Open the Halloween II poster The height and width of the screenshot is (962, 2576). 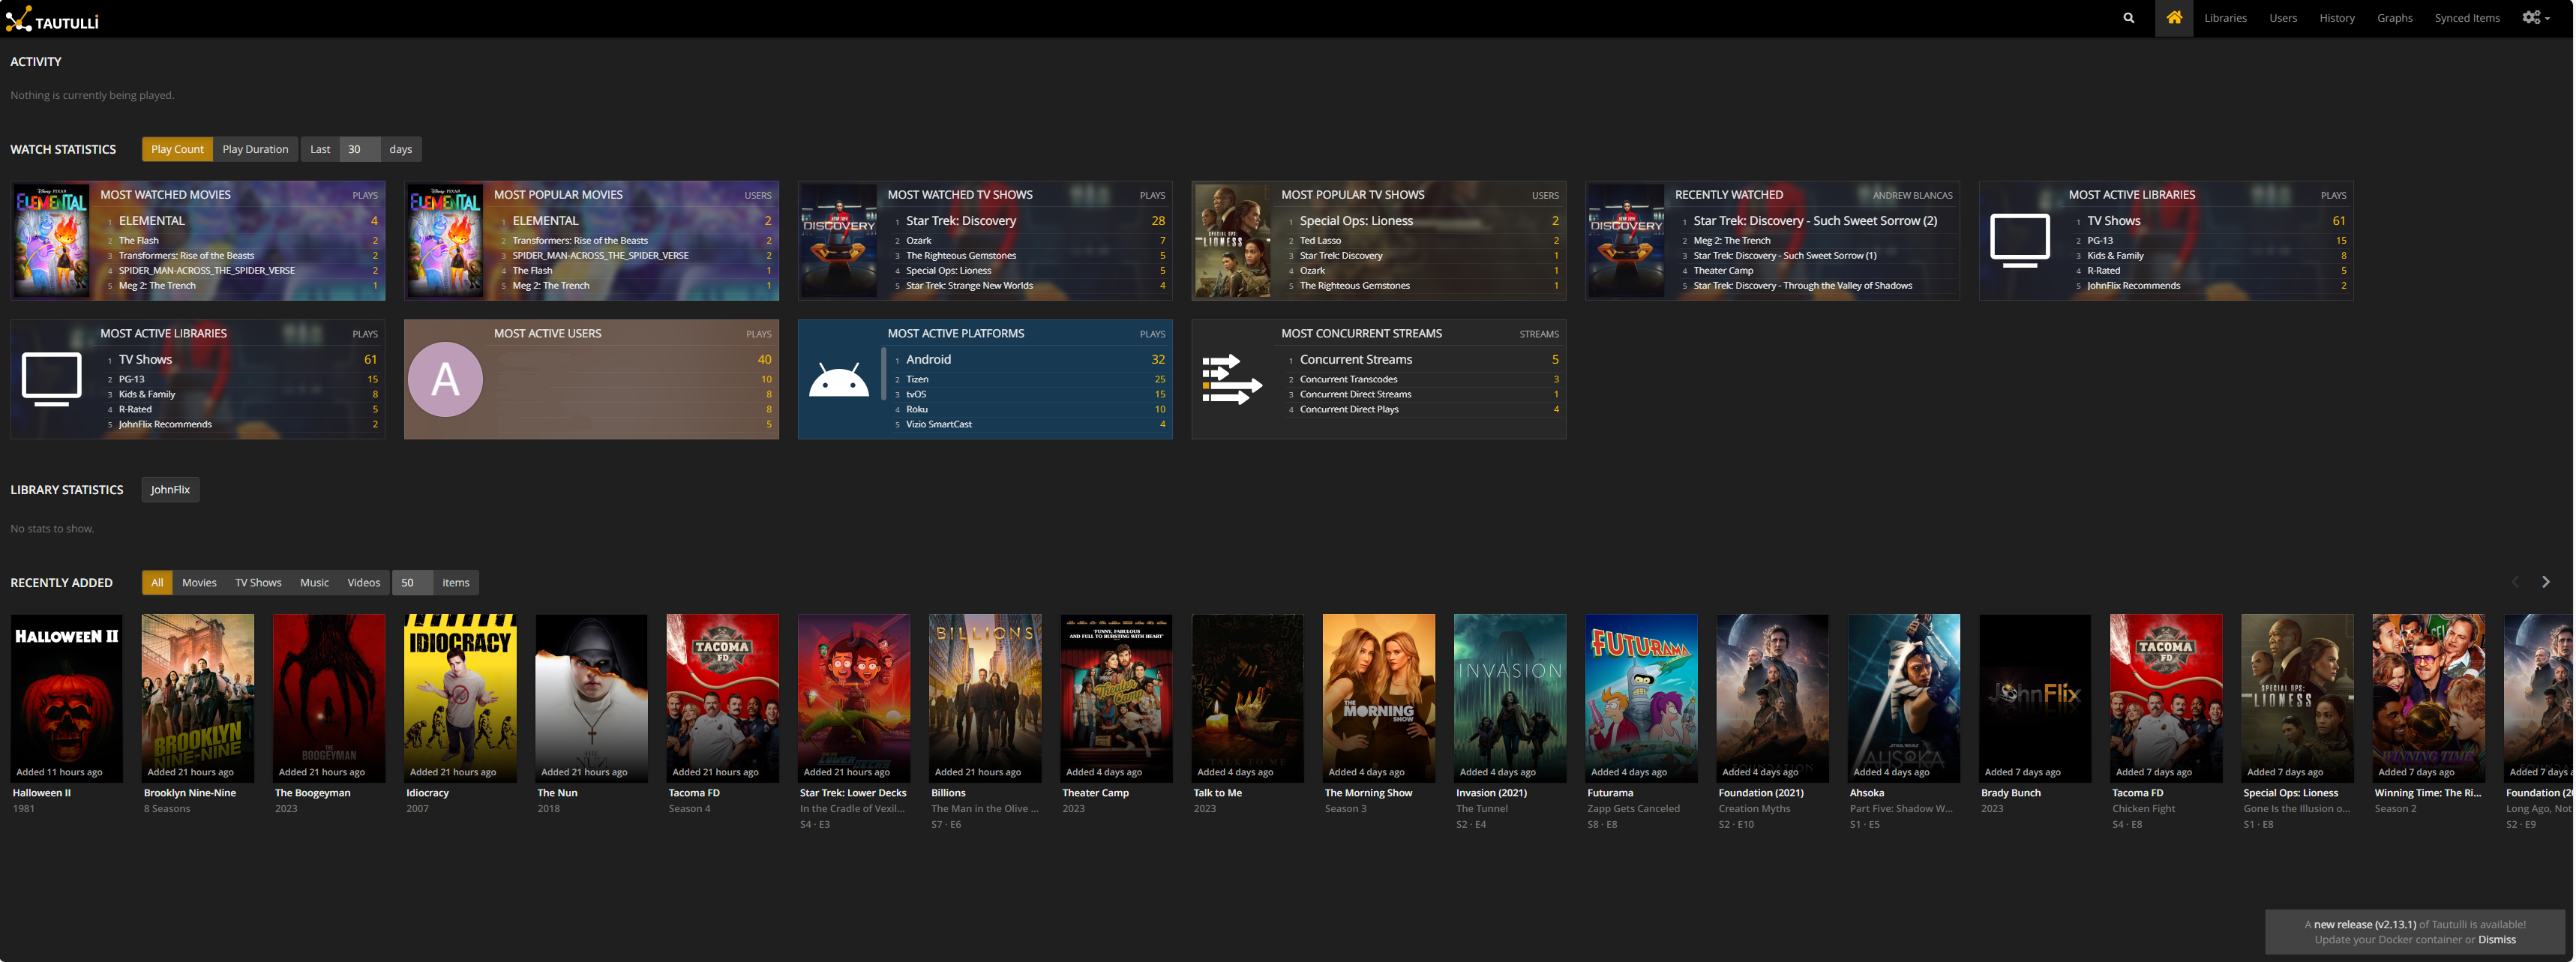click(67, 698)
